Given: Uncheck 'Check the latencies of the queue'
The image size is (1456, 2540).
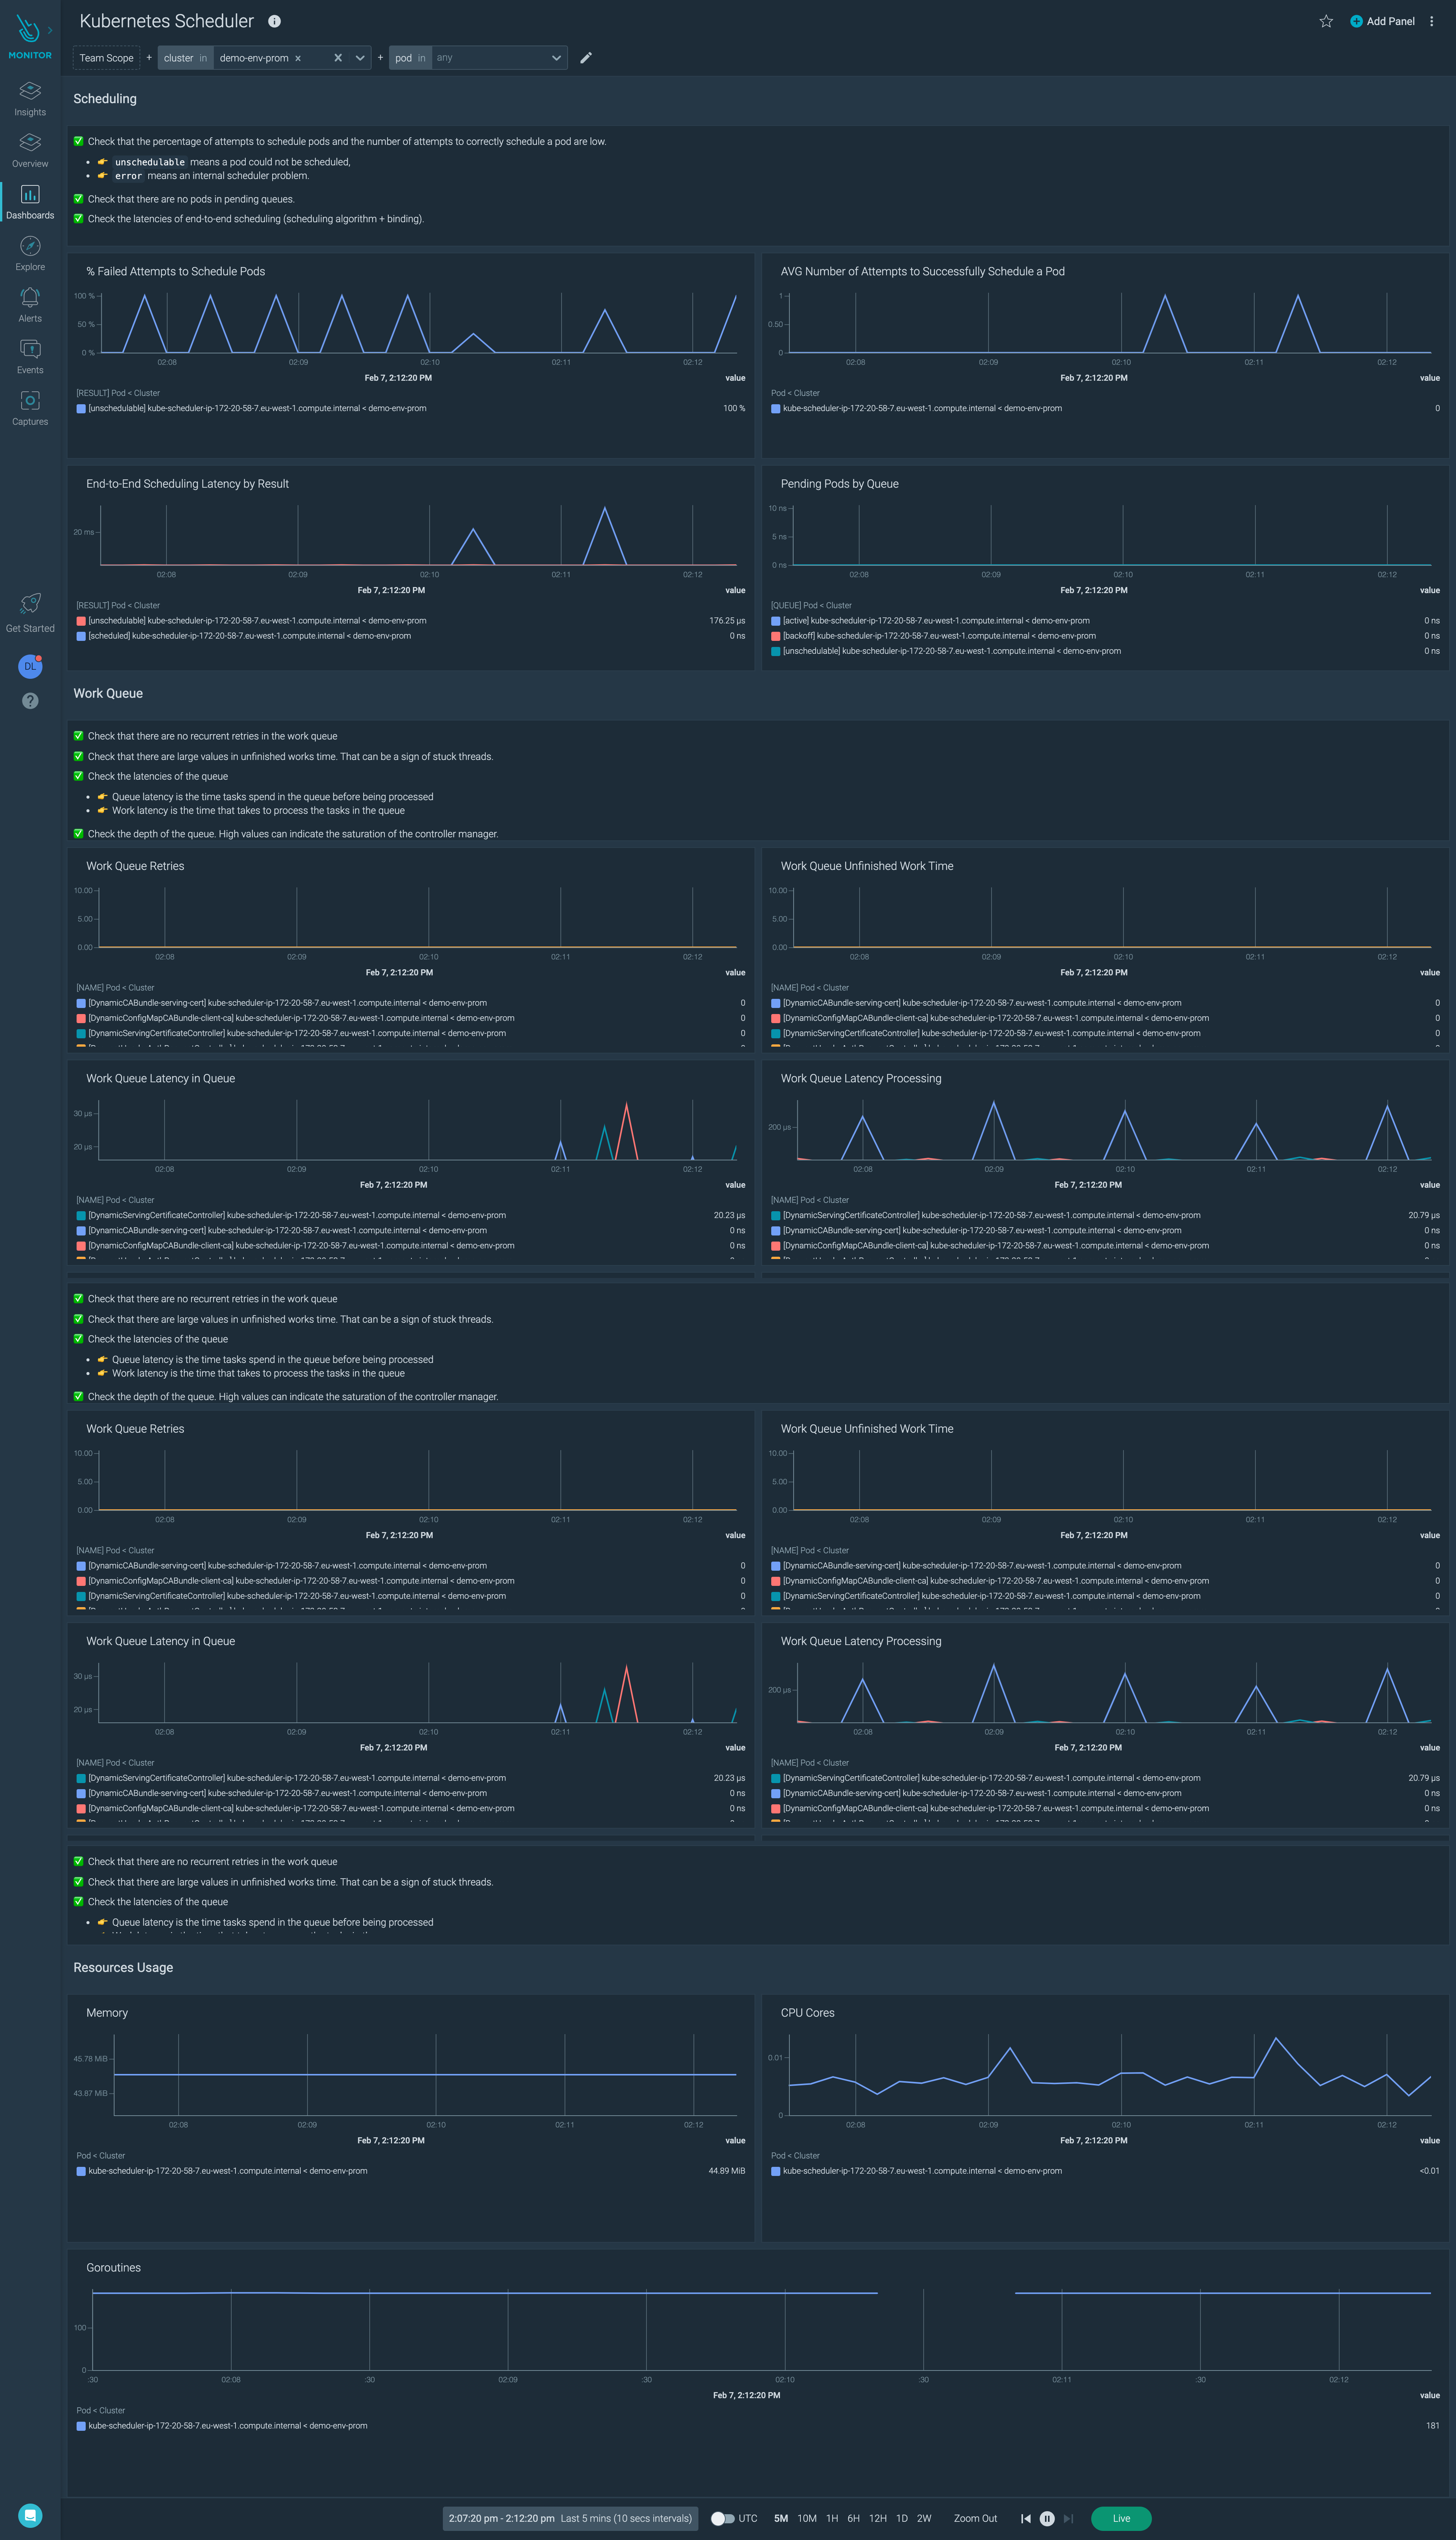Looking at the screenshot, I should coord(79,776).
